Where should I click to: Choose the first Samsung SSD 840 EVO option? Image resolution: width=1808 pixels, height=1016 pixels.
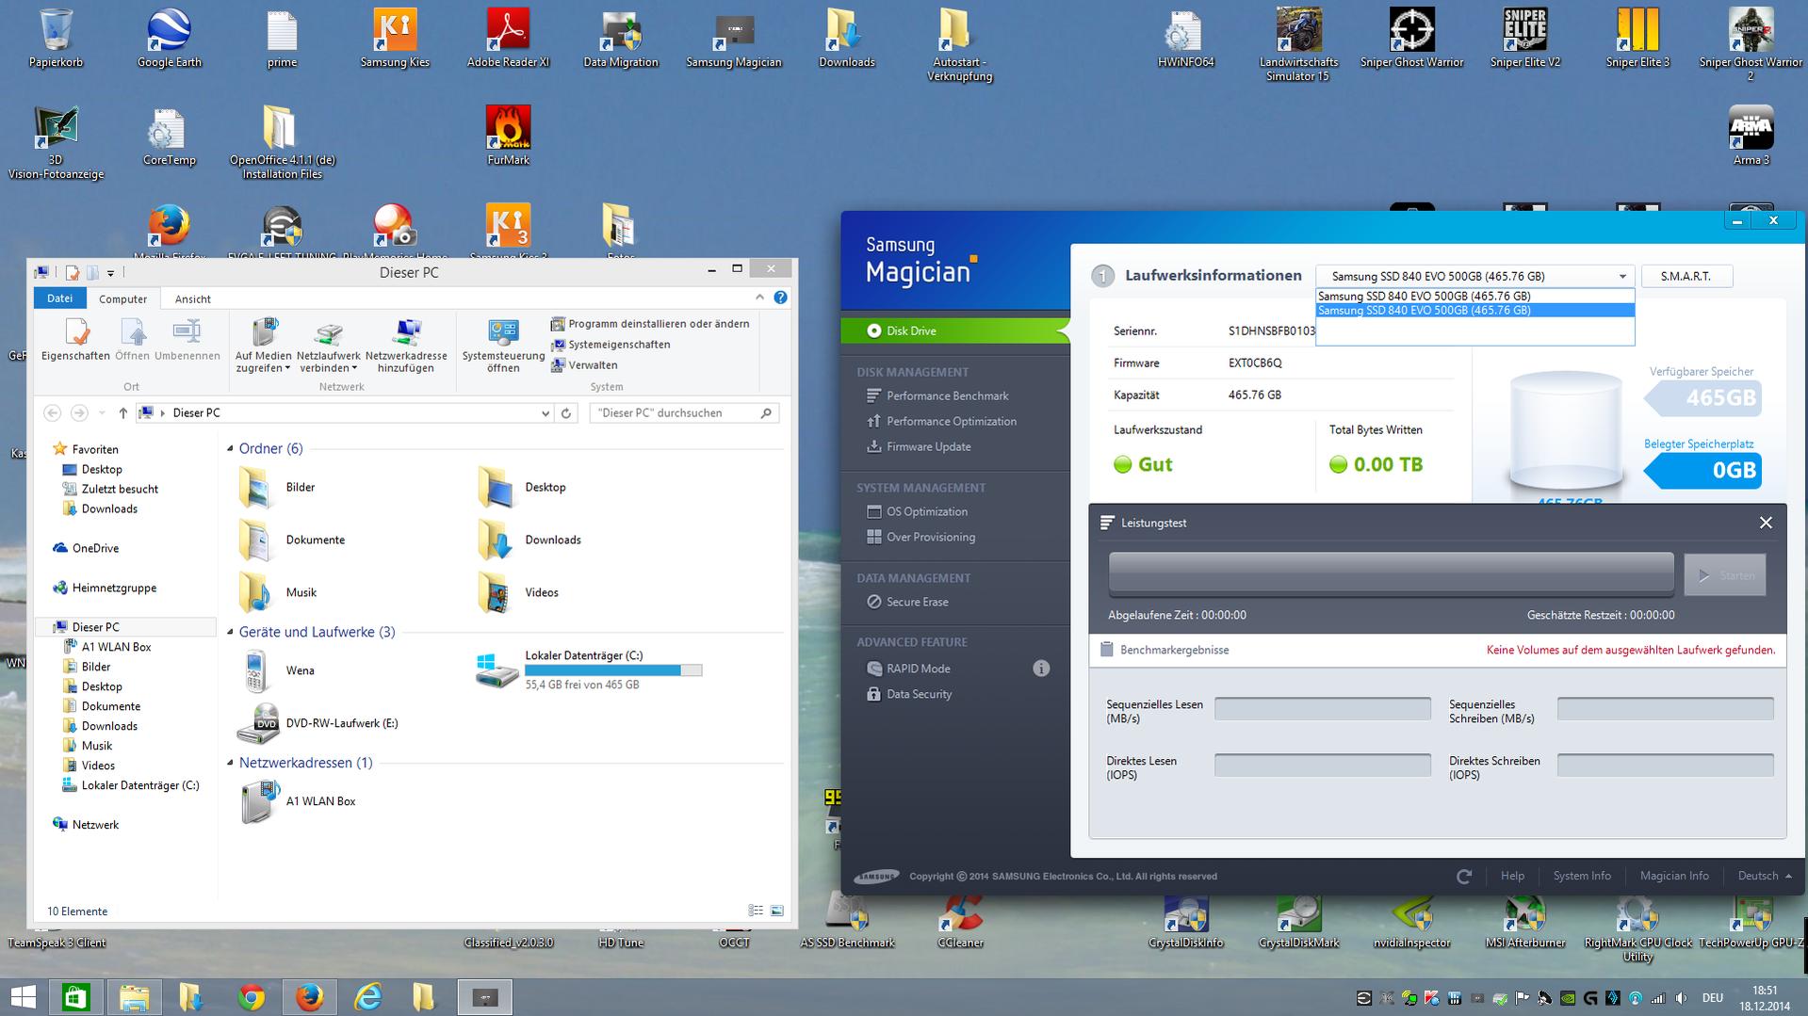click(x=1474, y=296)
